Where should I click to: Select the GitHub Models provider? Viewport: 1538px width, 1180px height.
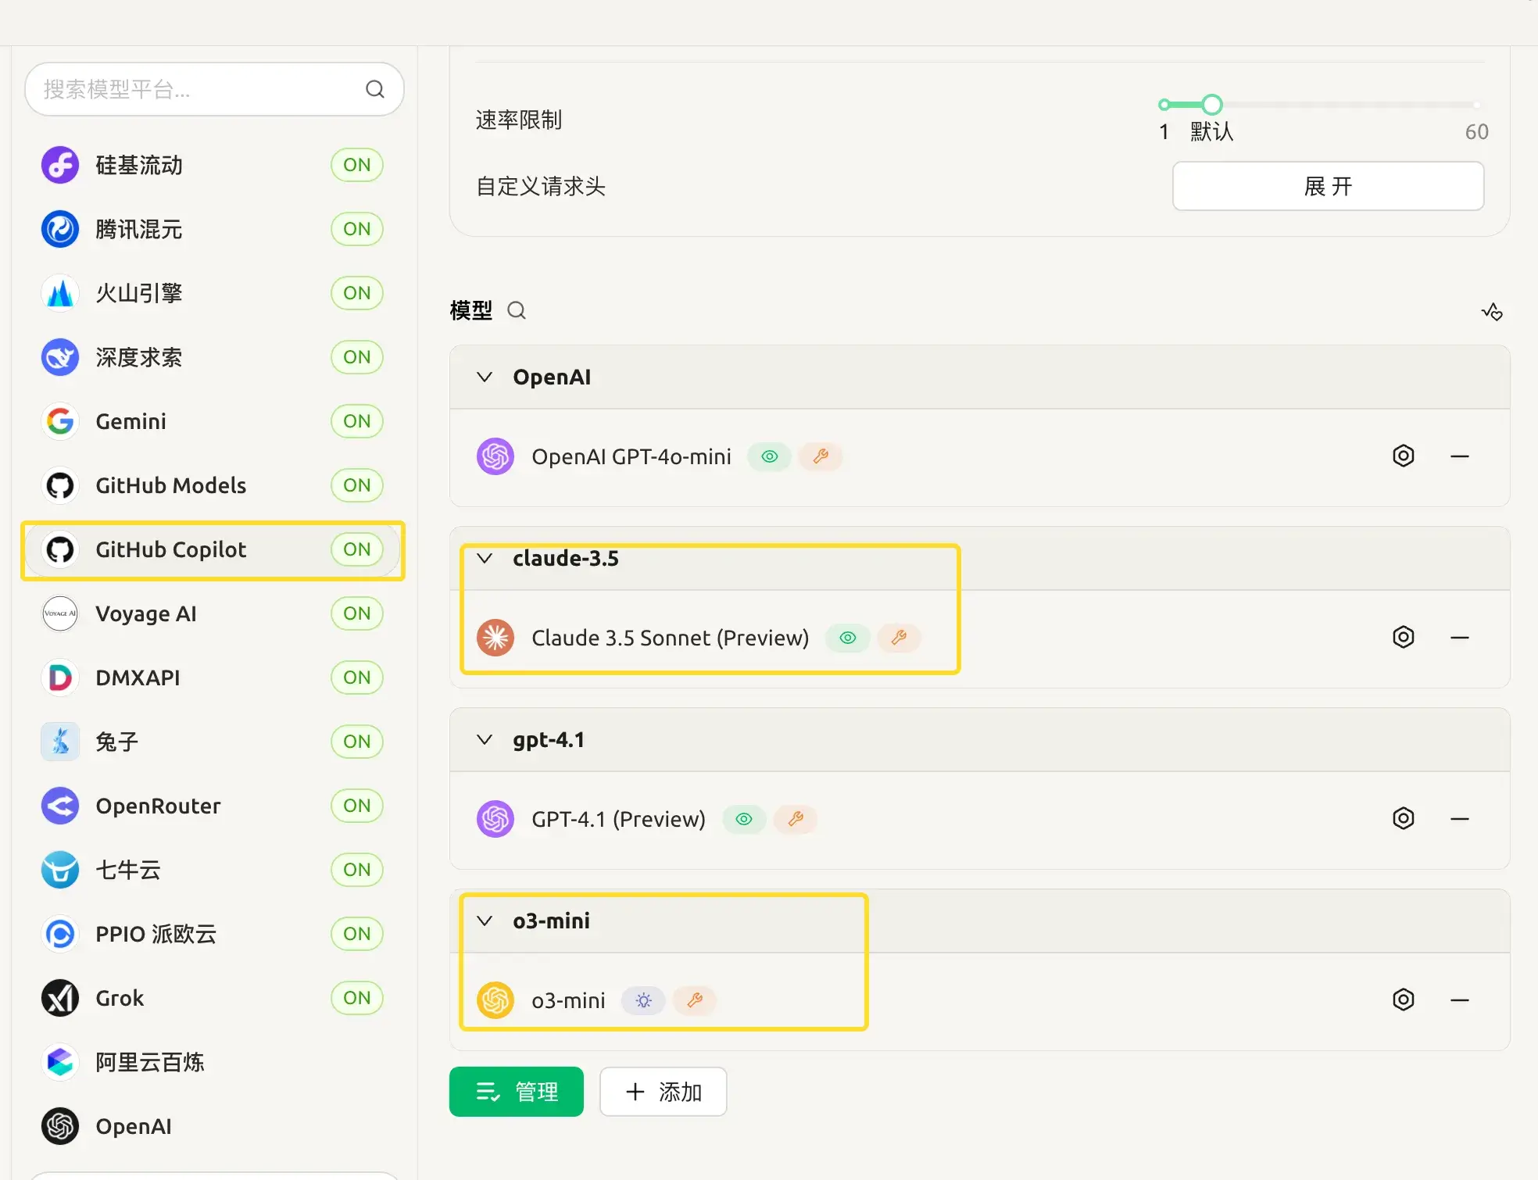170,485
